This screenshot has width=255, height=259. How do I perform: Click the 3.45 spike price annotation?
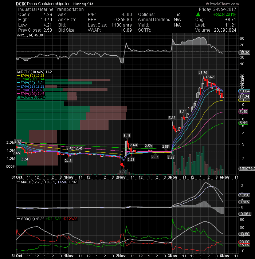pyautogui.click(x=127, y=136)
